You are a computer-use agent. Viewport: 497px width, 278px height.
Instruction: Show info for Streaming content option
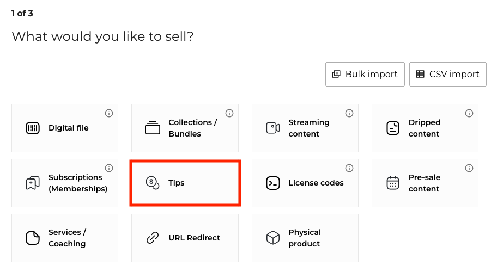(349, 113)
